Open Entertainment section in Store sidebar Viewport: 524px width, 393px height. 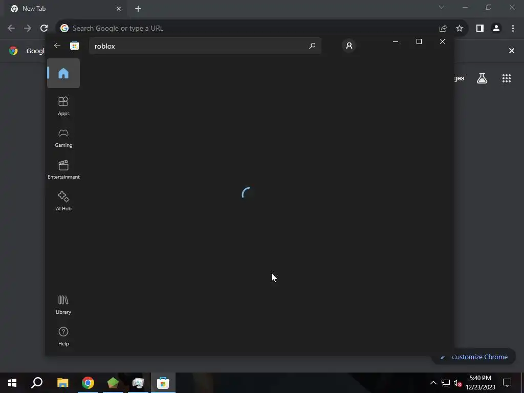[63, 169]
